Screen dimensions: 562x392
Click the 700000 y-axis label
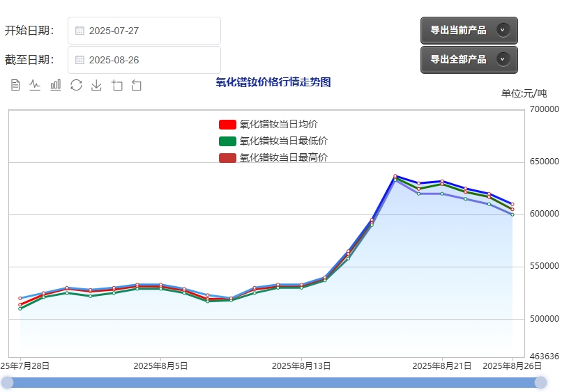coord(545,109)
